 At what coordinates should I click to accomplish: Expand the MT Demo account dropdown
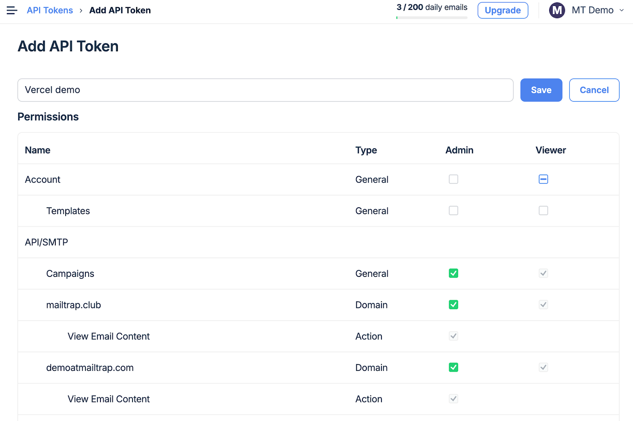pyautogui.click(x=622, y=11)
